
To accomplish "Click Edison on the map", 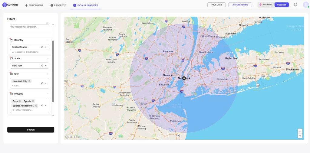I will pyautogui.click(x=144, y=104).
